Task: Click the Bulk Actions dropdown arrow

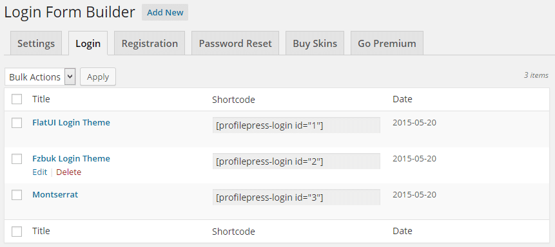Action: (x=70, y=77)
